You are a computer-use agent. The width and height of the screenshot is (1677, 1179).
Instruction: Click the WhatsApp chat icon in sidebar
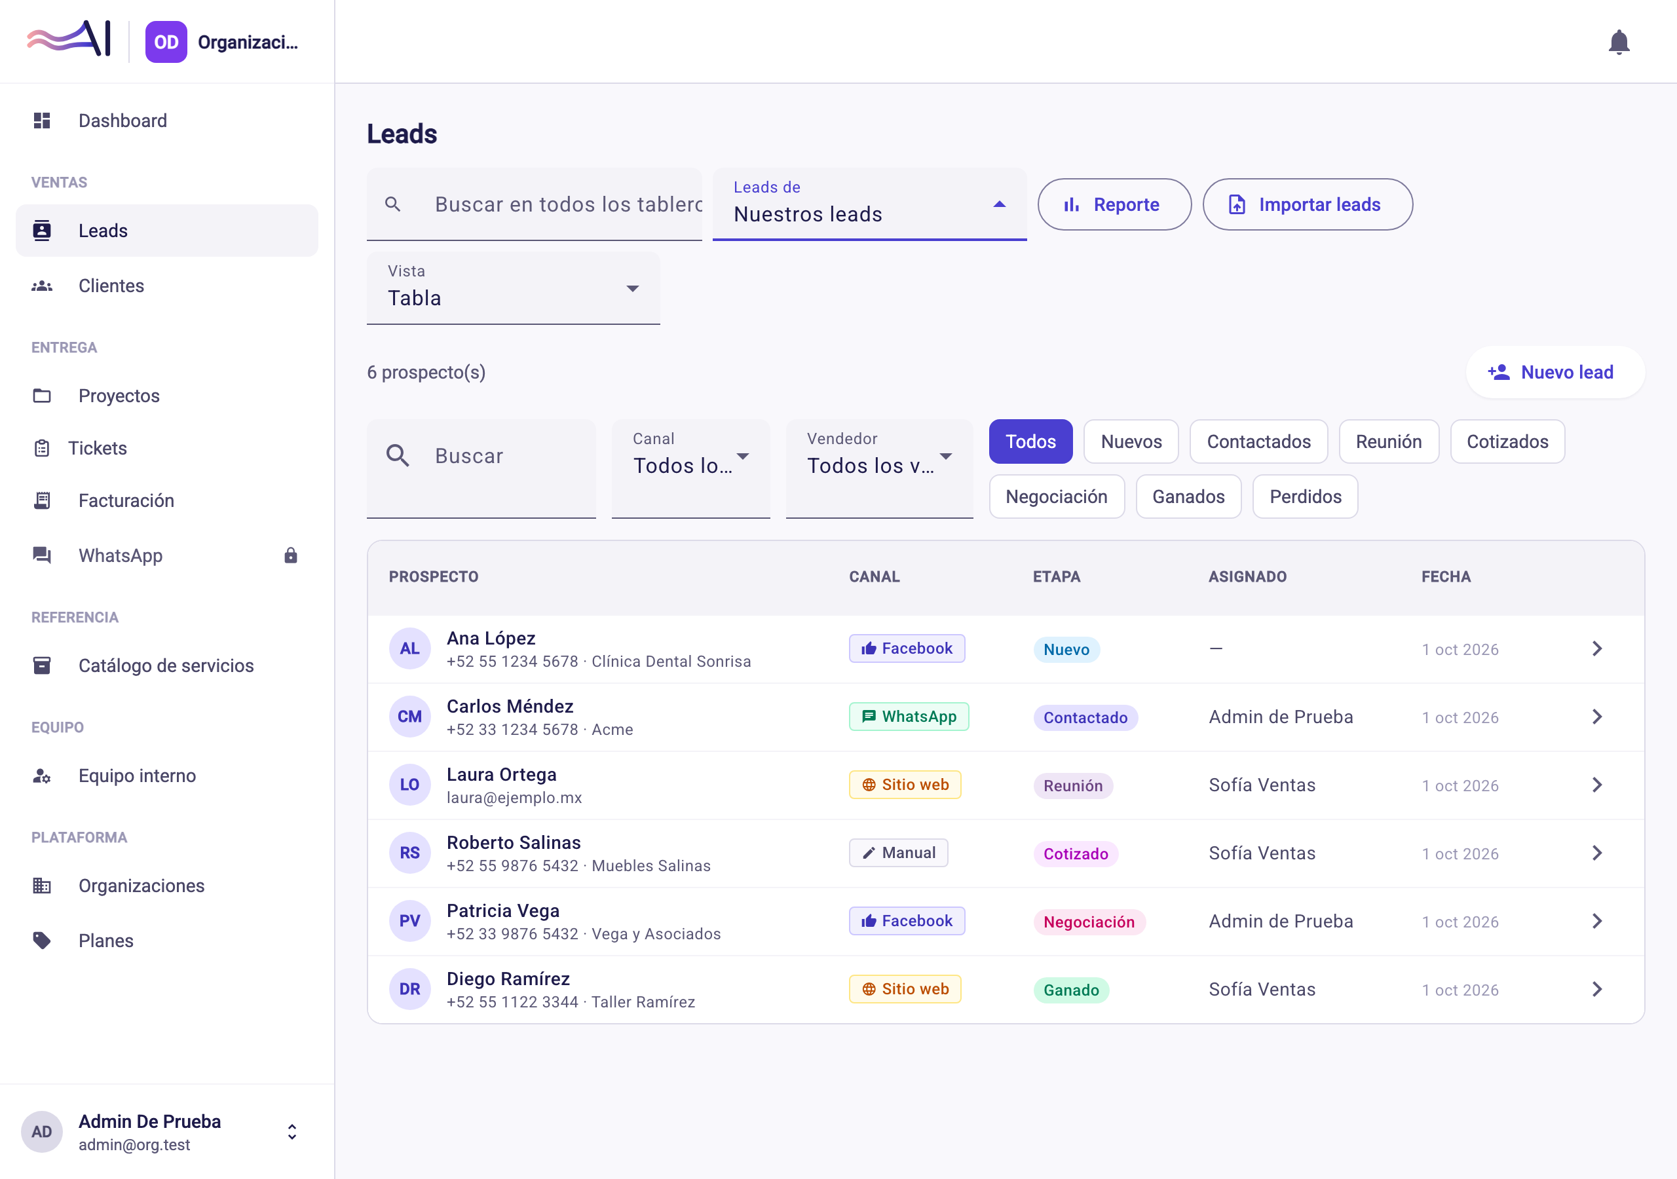(x=42, y=556)
